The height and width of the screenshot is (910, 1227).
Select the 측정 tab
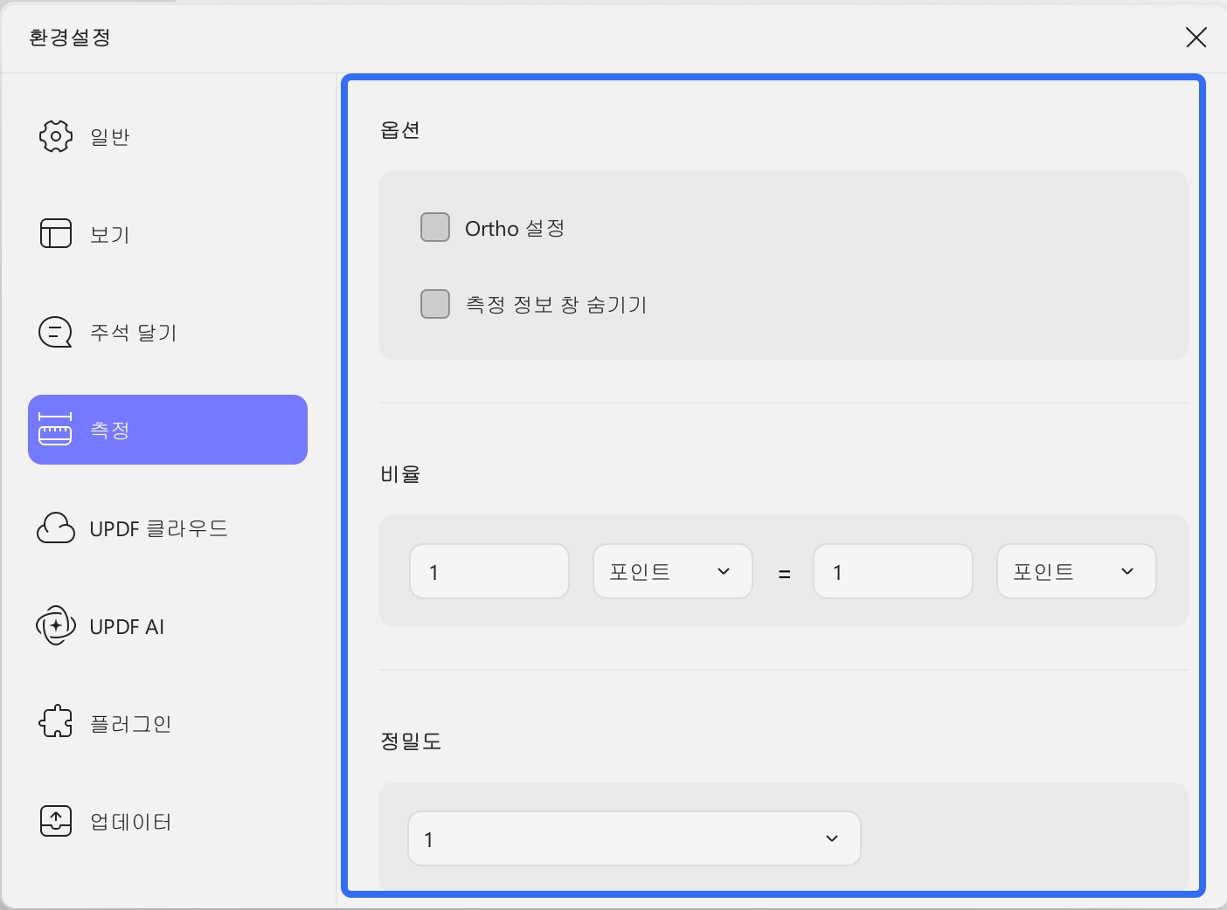168,430
